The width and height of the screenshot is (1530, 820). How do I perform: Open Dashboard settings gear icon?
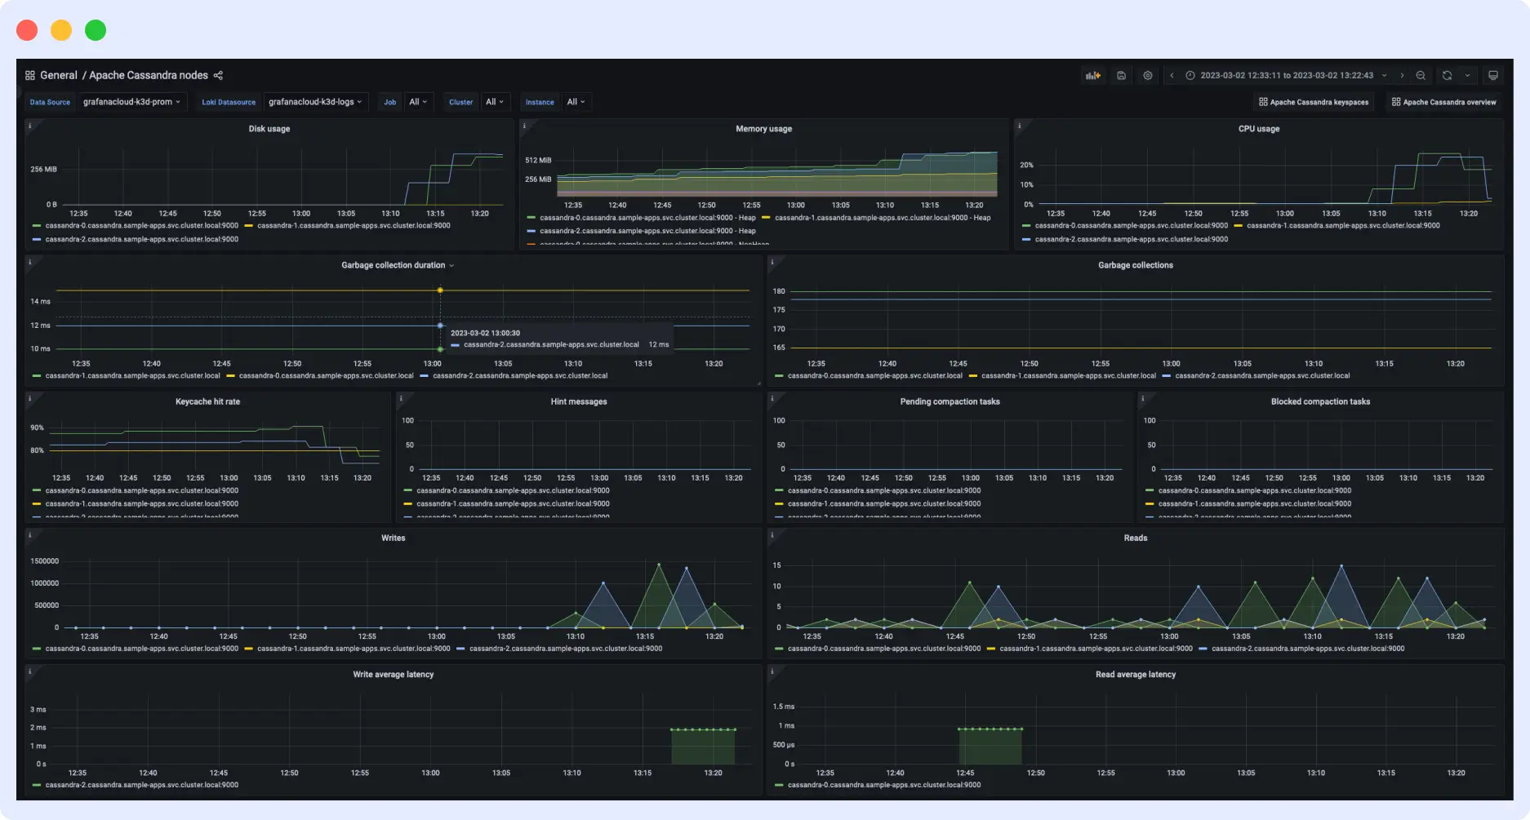coord(1147,75)
